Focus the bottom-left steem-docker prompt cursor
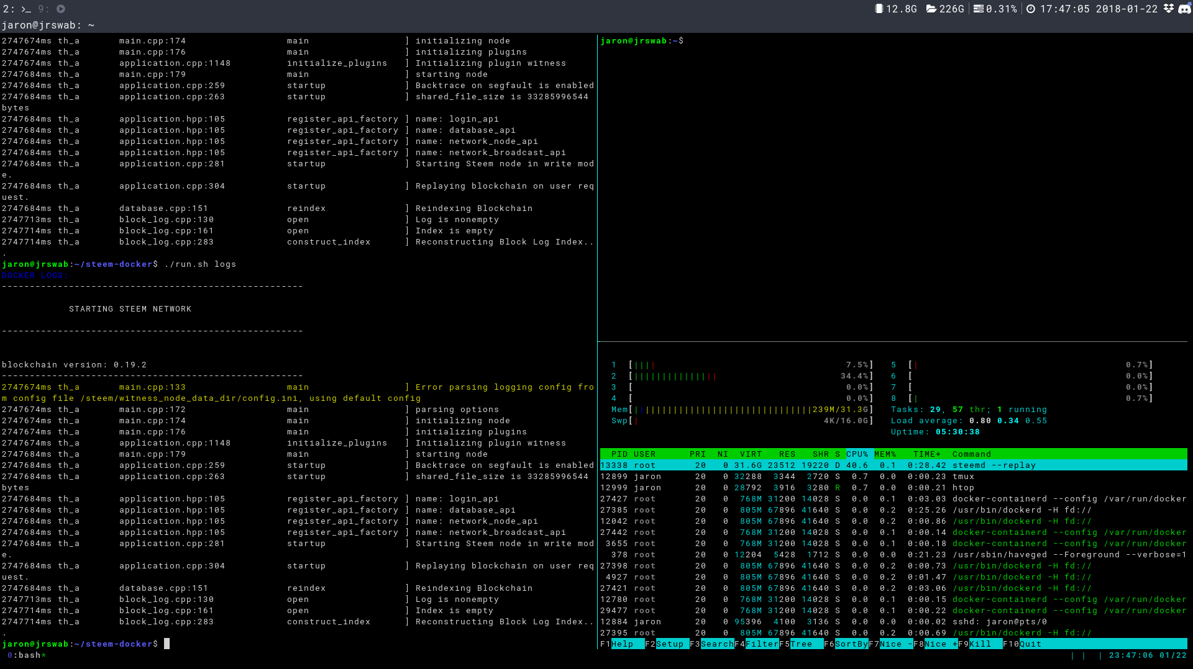This screenshot has width=1193, height=669. (x=167, y=644)
